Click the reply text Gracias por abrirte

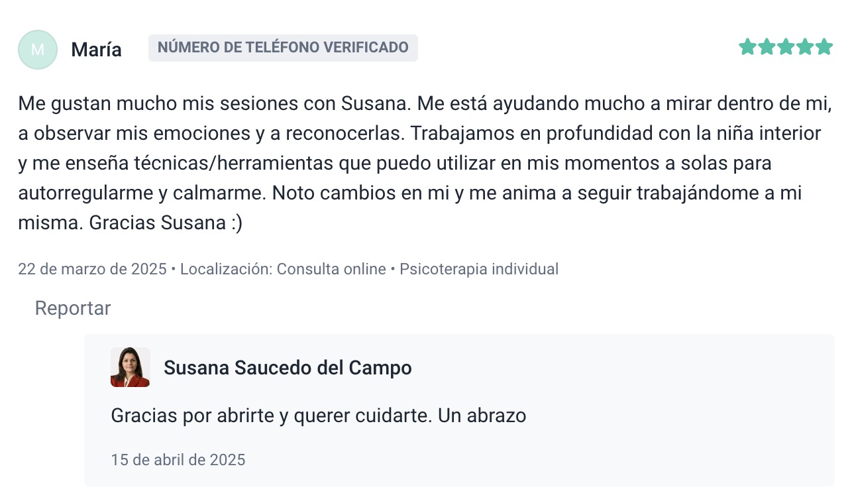318,416
